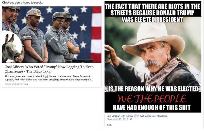Open the Coal Miners article headline
The width and height of the screenshot is (204, 132).
(x=49, y=69)
